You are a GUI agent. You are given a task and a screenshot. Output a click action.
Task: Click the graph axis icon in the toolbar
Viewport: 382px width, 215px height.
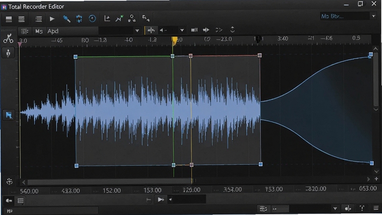107,19
